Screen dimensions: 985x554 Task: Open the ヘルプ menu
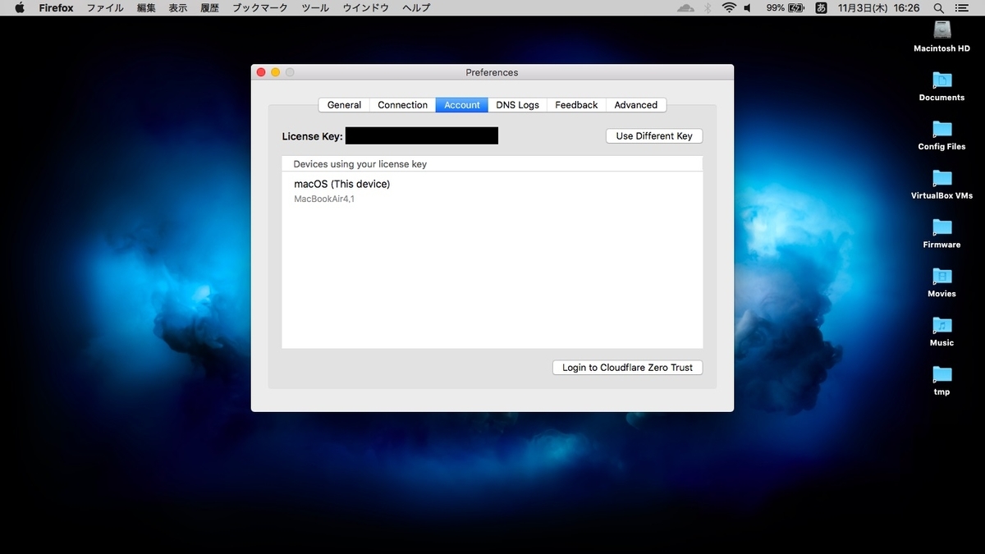416,7
